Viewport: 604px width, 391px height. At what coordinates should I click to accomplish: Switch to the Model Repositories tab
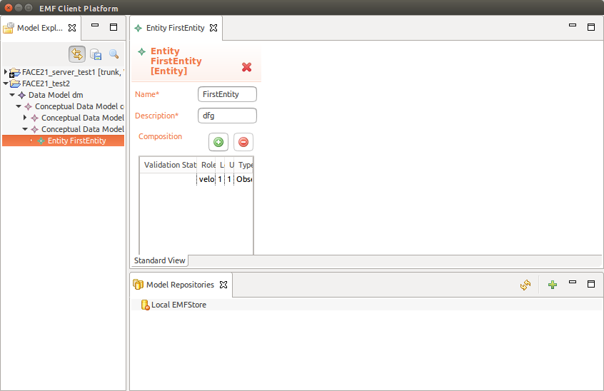click(x=180, y=285)
